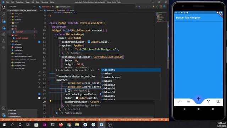Tap the plus icon in emulator nav bar
227x128 pixels.
point(199,99)
